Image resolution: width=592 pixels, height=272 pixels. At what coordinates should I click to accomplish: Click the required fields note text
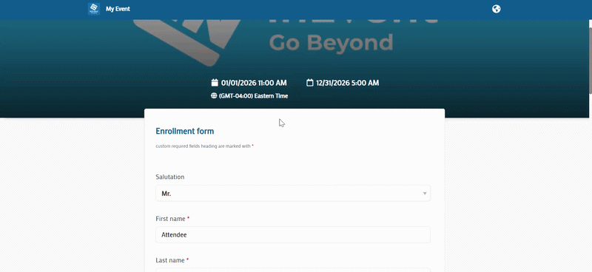pos(204,146)
